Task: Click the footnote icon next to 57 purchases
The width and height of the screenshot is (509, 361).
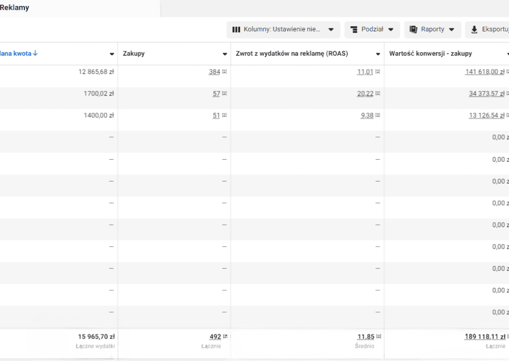Action: click(224, 93)
